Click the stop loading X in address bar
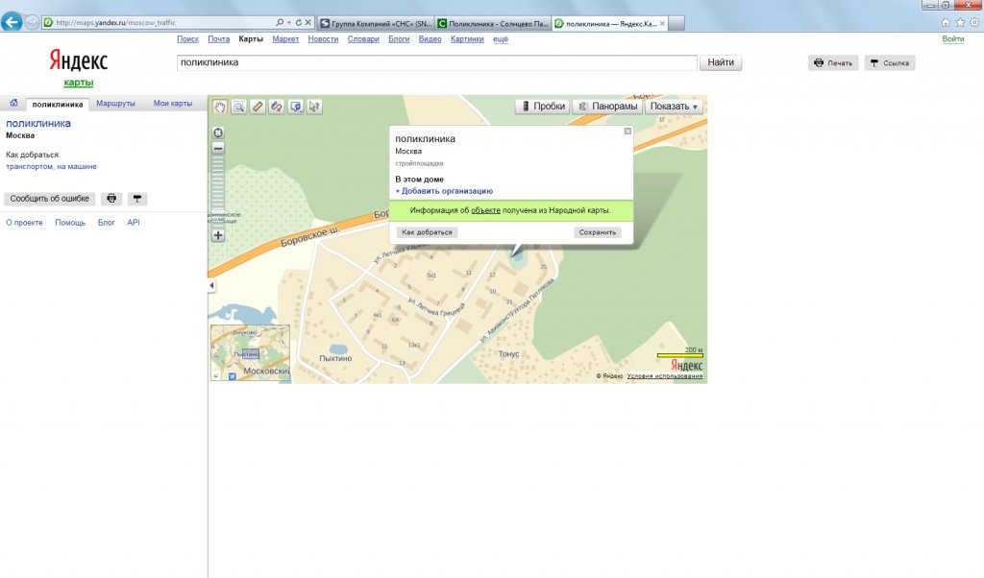Image resolution: width=984 pixels, height=578 pixels. click(308, 23)
